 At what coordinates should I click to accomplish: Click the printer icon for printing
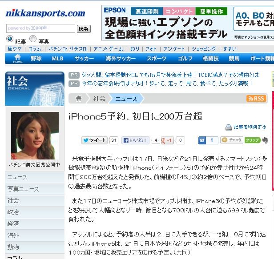228,128
